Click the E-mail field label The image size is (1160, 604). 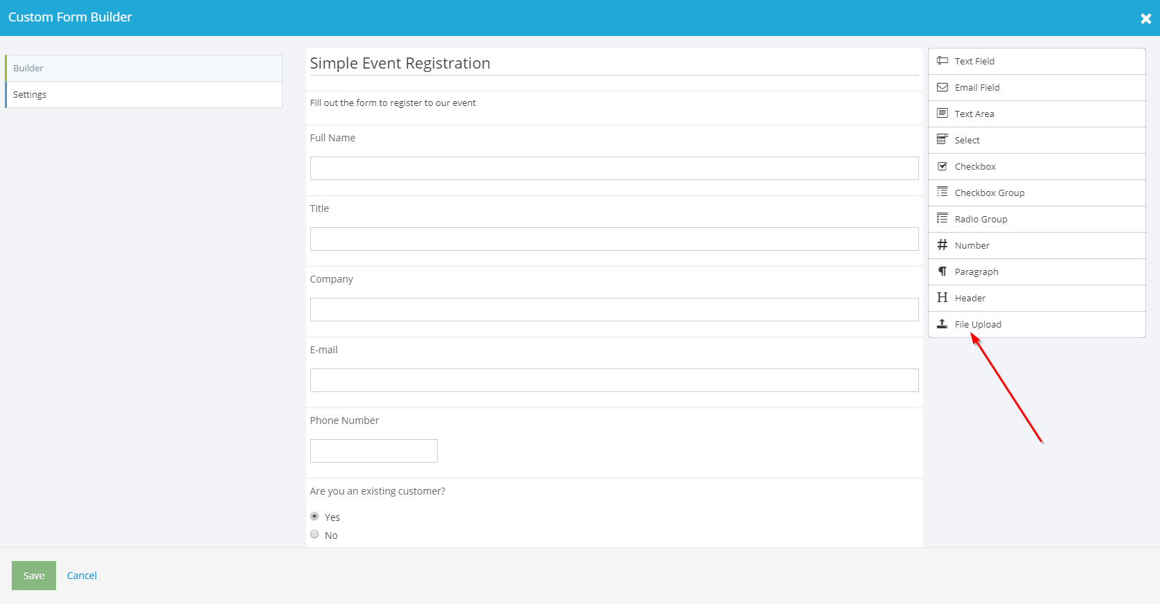(x=323, y=350)
